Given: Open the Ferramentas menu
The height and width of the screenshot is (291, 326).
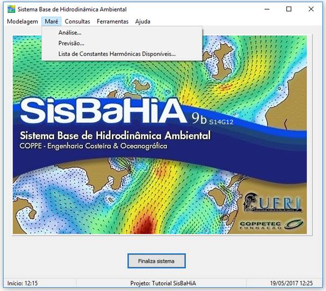Looking at the screenshot, I should (112, 21).
